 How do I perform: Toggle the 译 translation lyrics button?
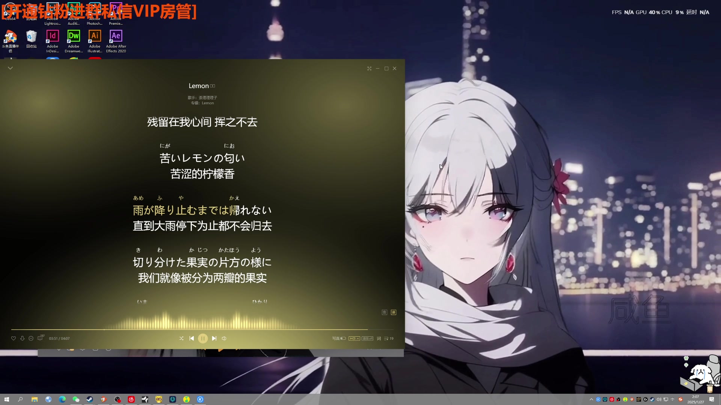pyautogui.click(x=394, y=312)
